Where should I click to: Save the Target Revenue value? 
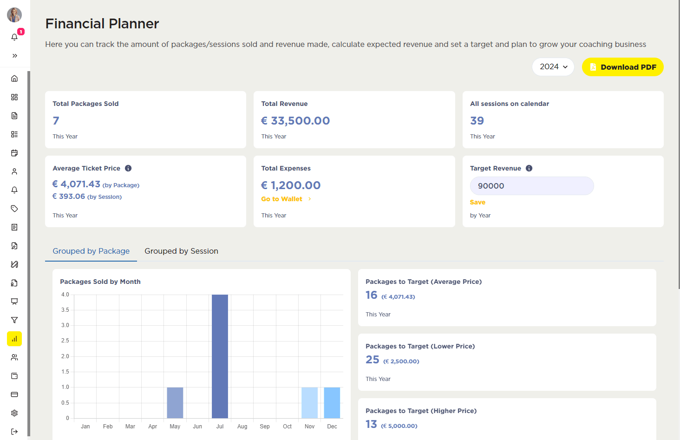point(477,202)
